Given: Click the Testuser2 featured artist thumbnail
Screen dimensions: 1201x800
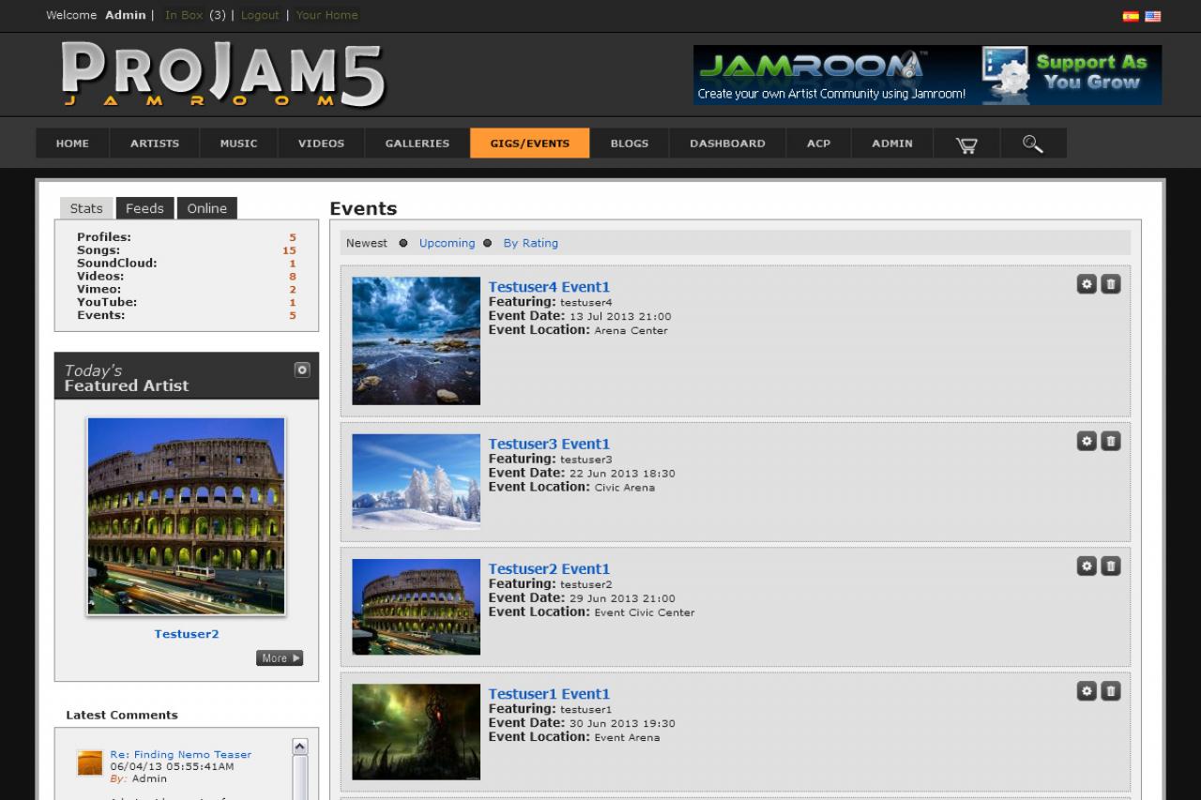Looking at the screenshot, I should coord(186,516).
